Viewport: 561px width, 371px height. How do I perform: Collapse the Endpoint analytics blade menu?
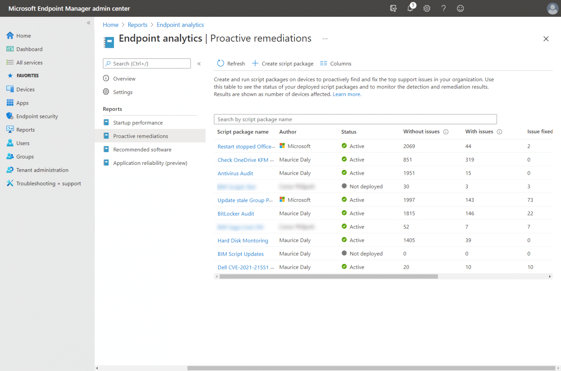[x=199, y=63]
